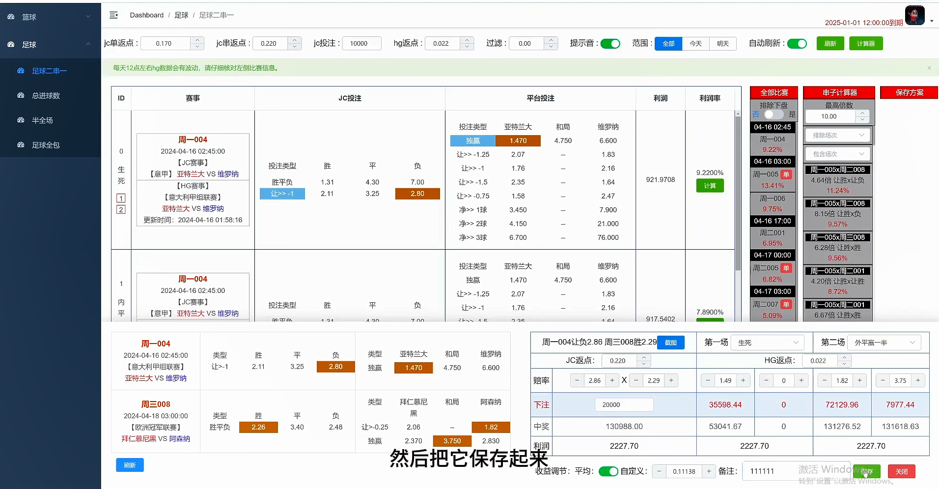939x489 pixels.
Task: Click the hamburger menu collapse icon
Action: coord(113,15)
